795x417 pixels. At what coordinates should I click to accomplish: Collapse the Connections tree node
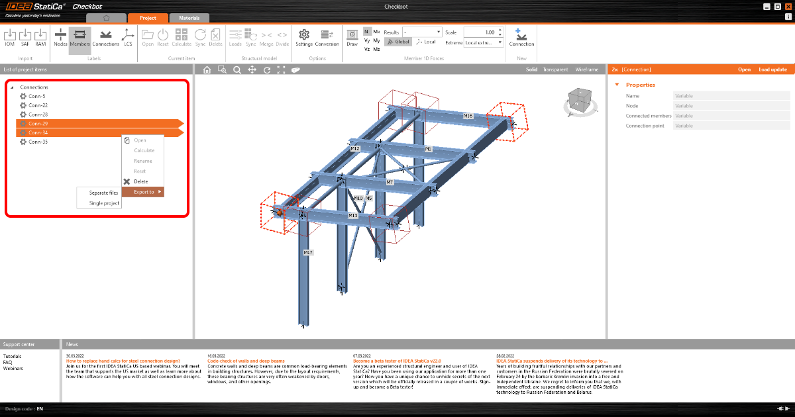[x=12, y=87]
